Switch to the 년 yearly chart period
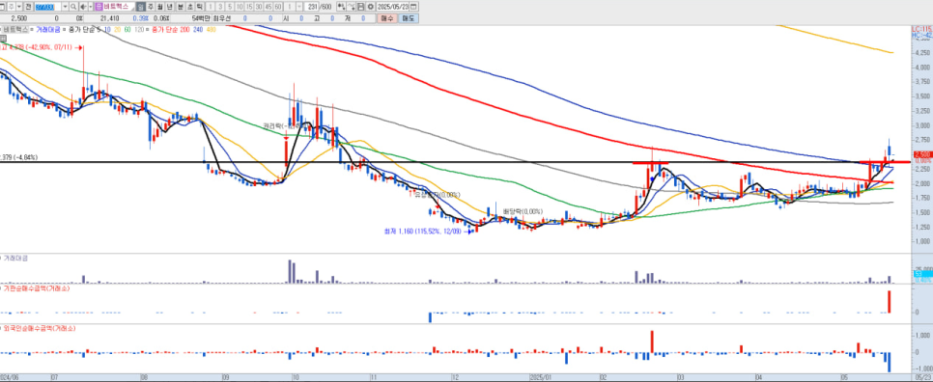 click(169, 7)
